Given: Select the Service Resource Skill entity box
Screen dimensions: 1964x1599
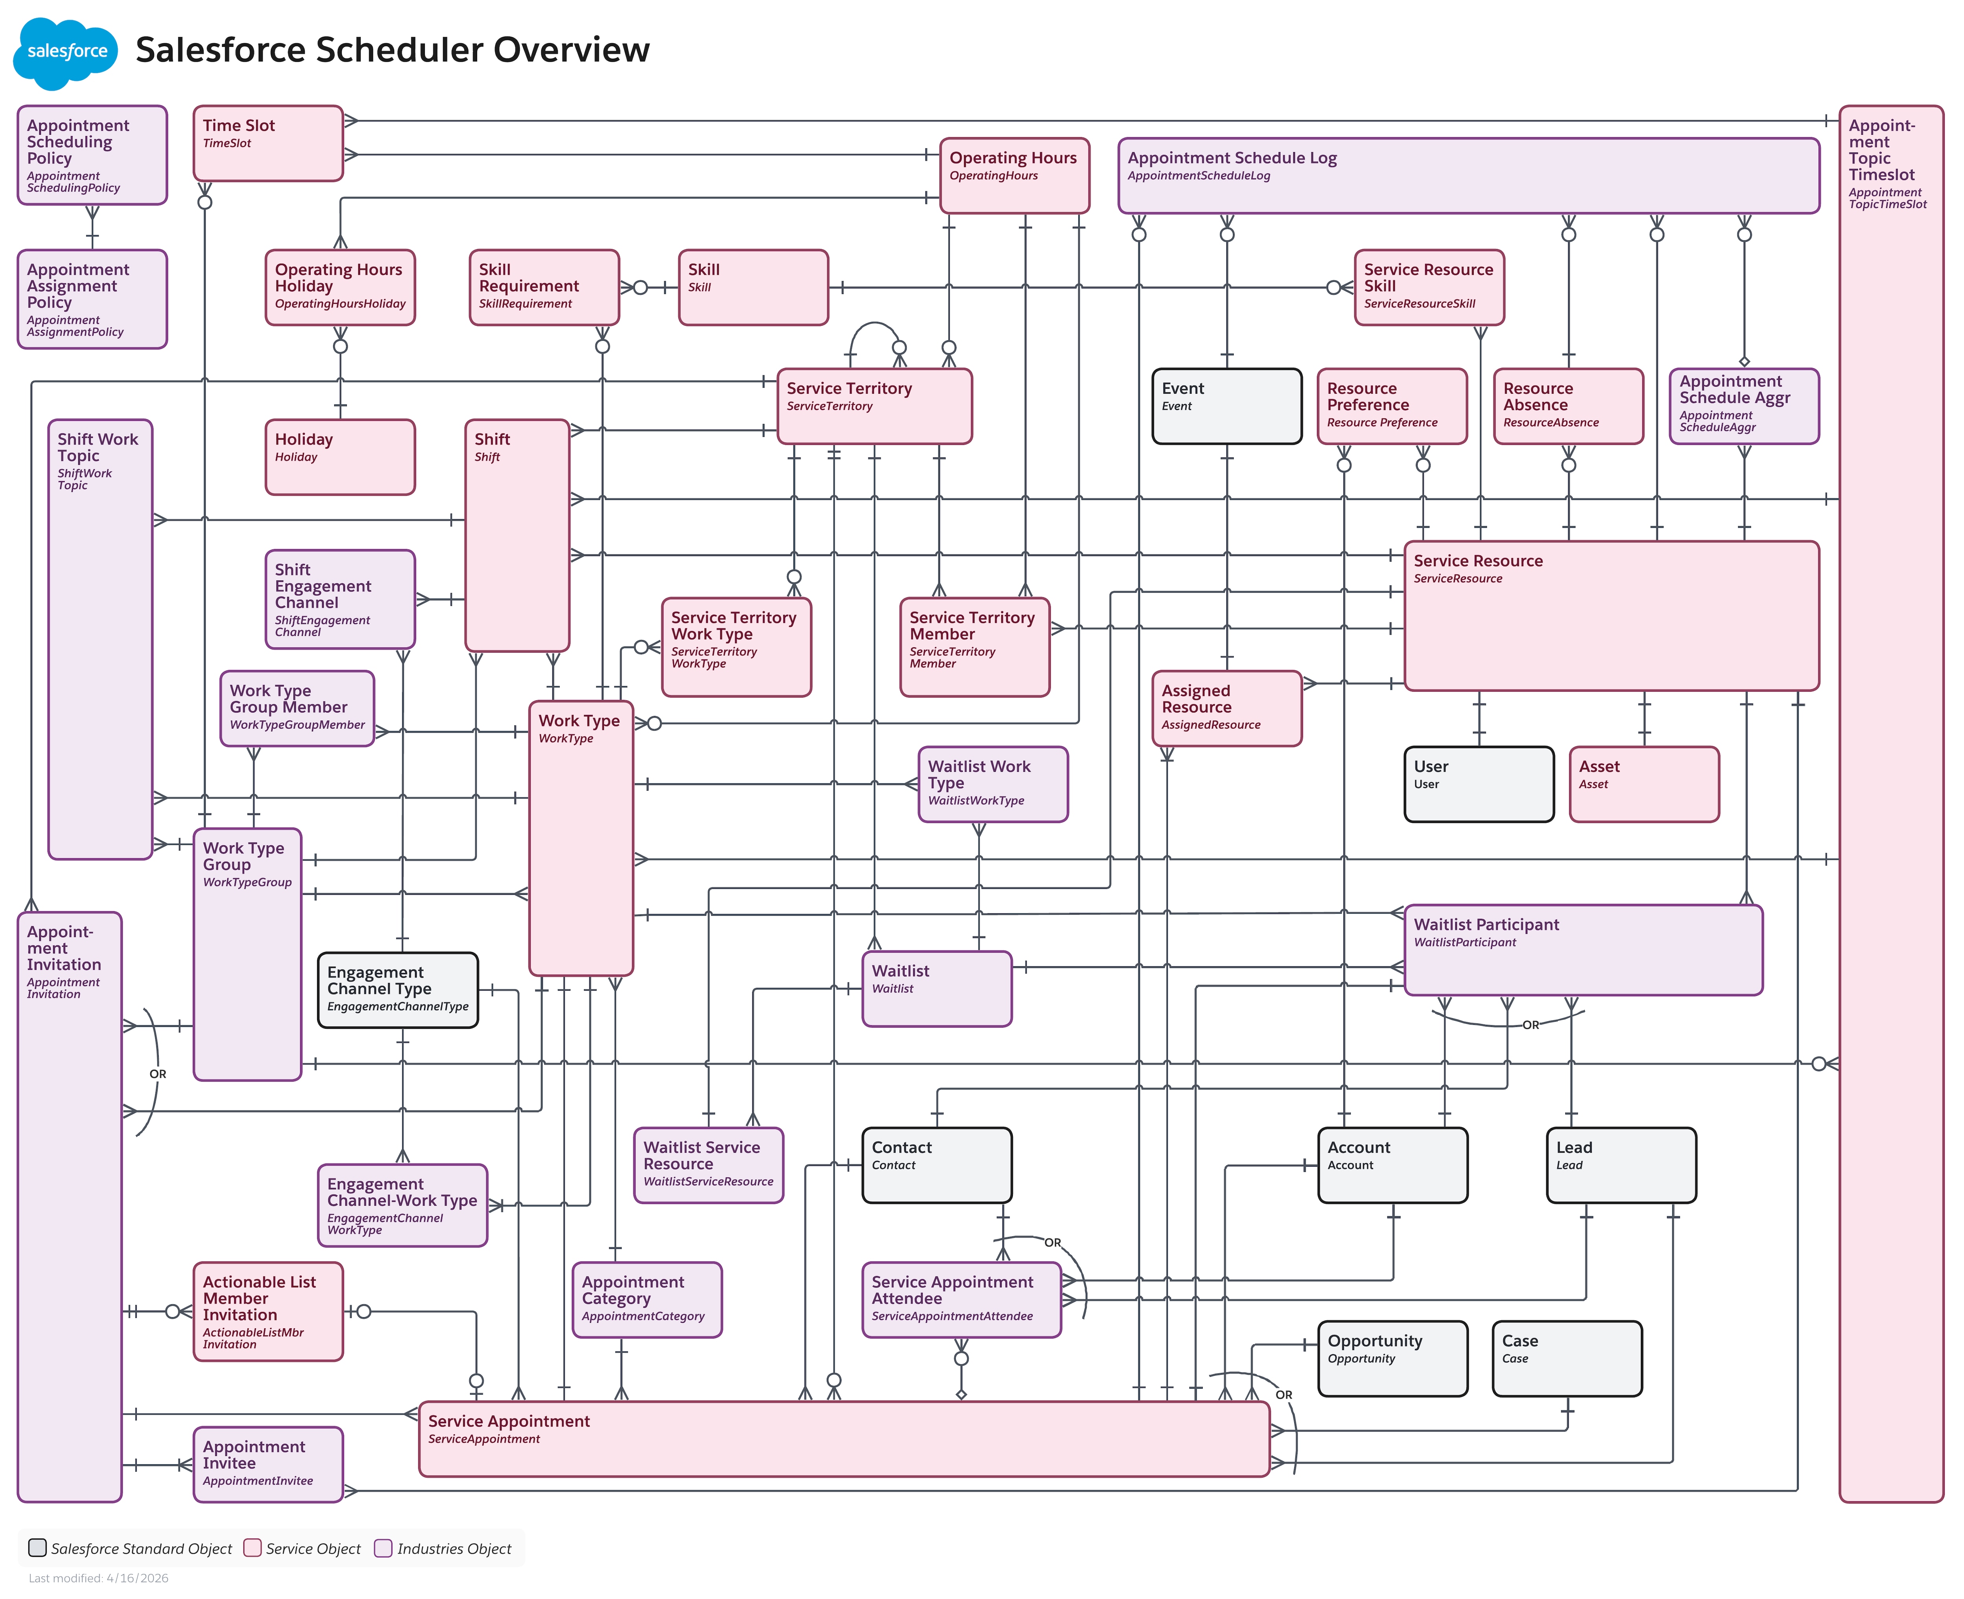Looking at the screenshot, I should 1429,287.
